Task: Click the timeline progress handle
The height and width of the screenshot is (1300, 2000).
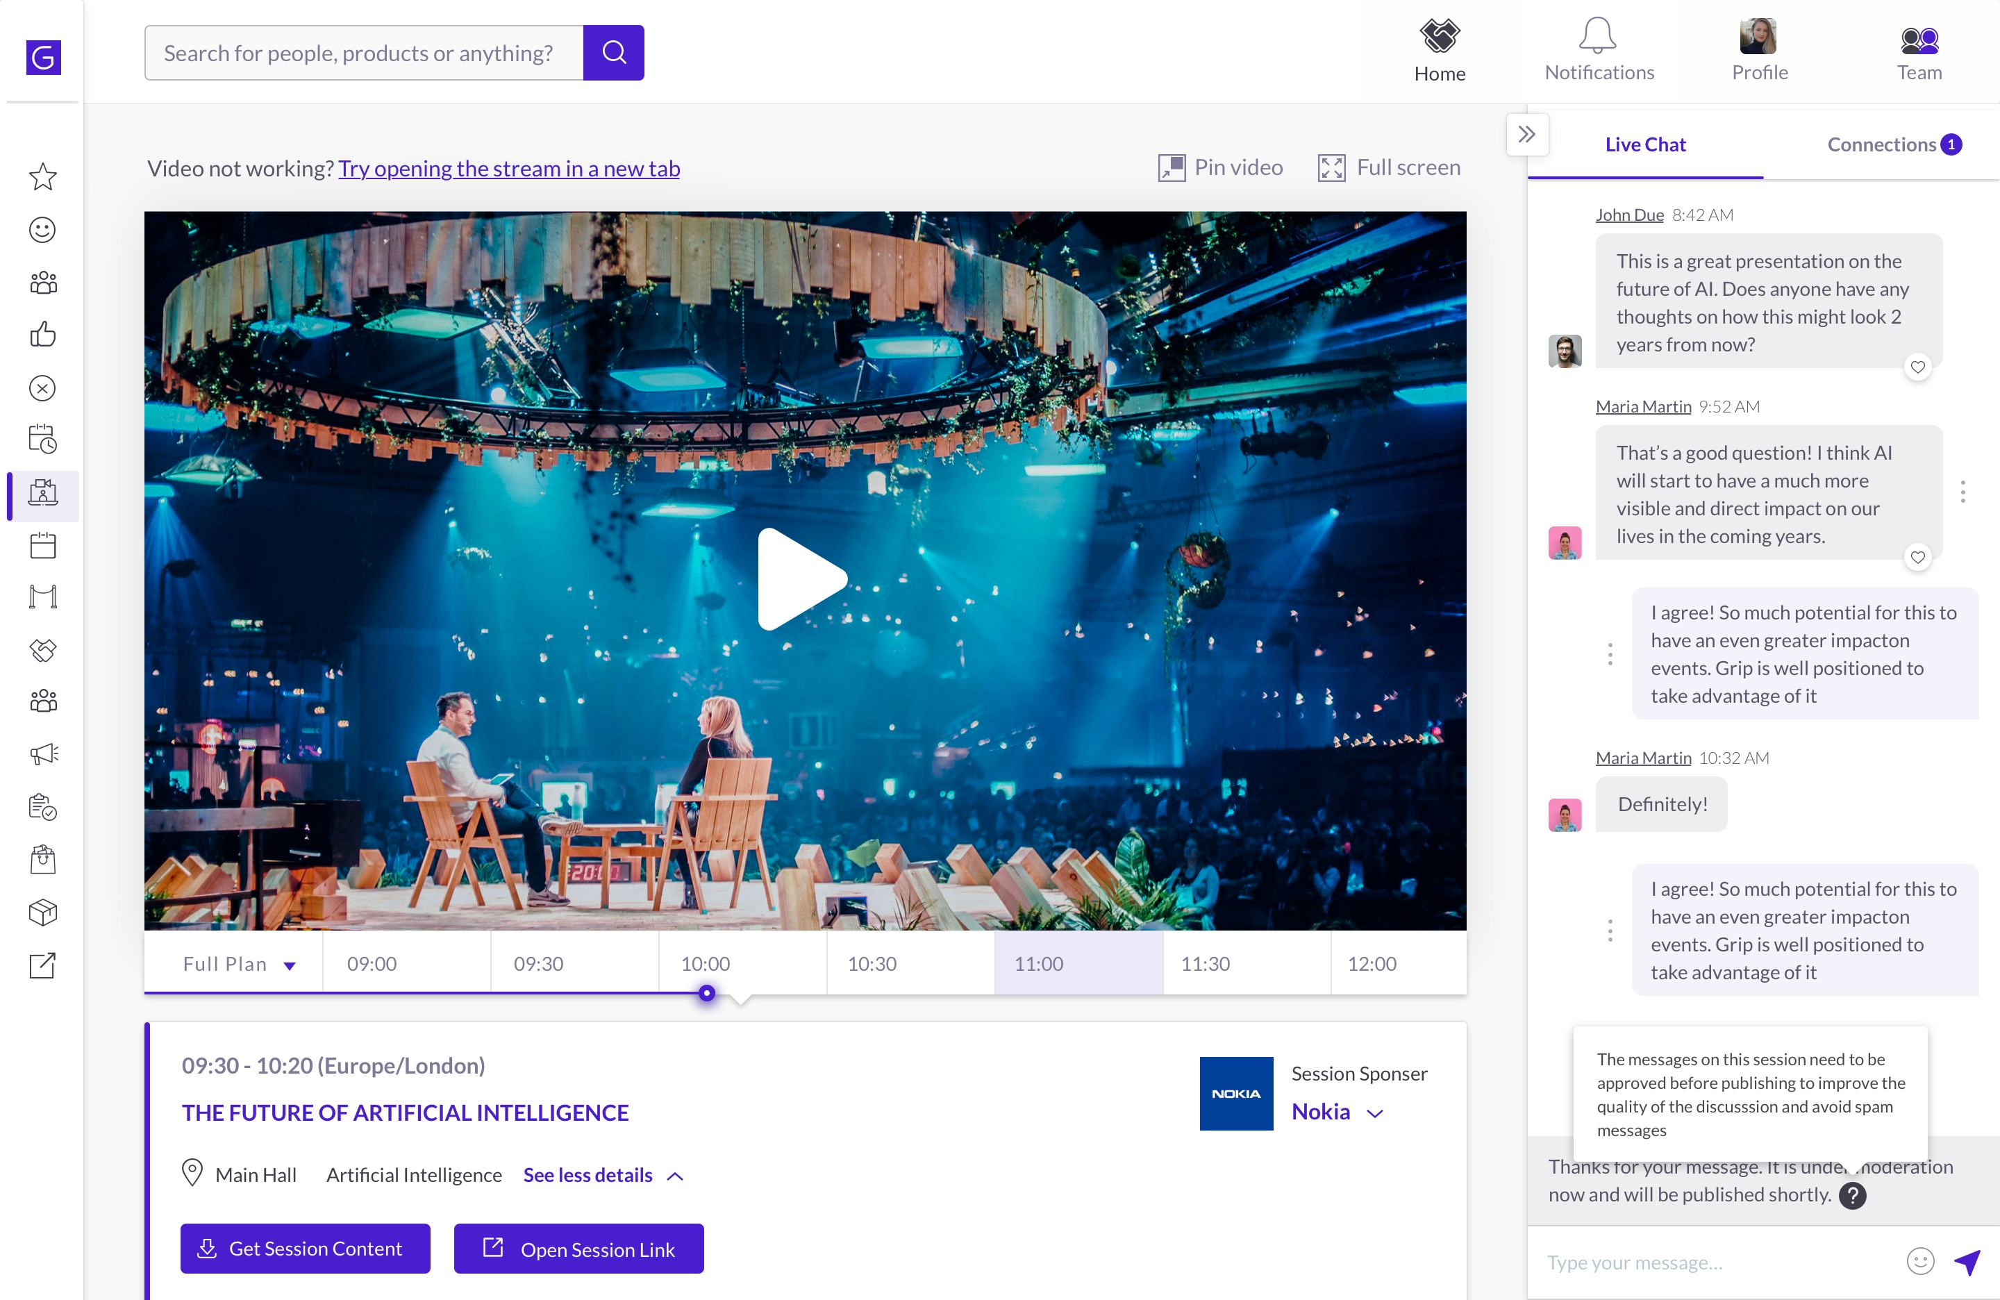Action: click(707, 993)
